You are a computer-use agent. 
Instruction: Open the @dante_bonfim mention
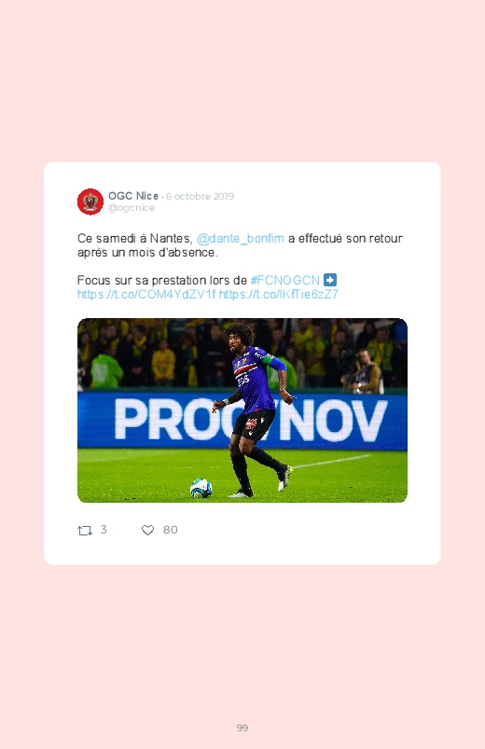point(241,239)
